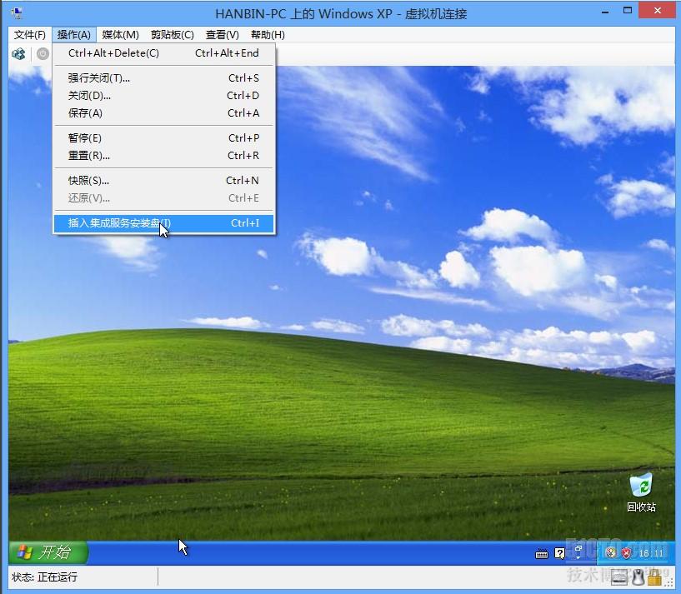Choose 插入集成服务安装盘(I) menu item

coord(163,223)
